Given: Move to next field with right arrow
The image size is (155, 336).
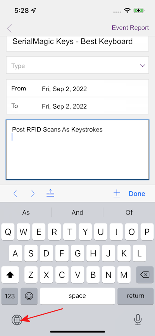Looking at the screenshot, I should point(33,194).
